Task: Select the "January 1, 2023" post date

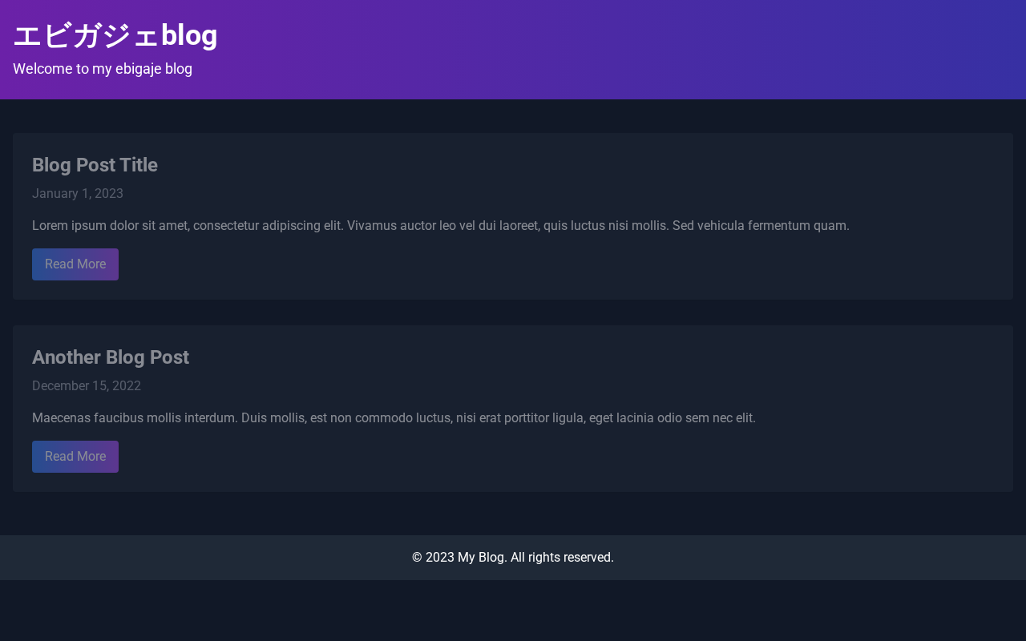Action: tap(78, 194)
